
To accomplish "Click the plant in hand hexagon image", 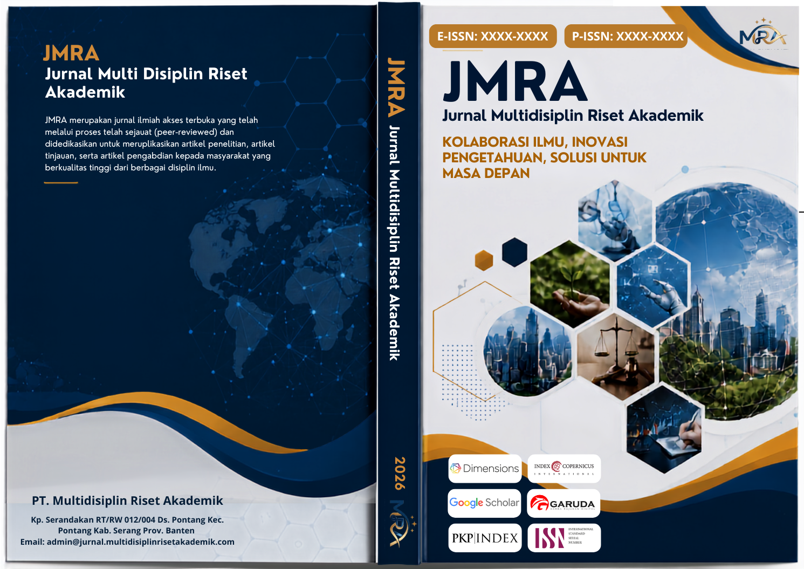I will [x=569, y=284].
